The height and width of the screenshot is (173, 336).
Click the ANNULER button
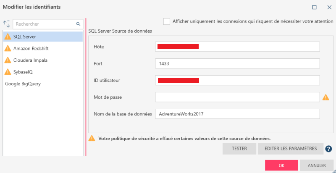click(x=317, y=165)
